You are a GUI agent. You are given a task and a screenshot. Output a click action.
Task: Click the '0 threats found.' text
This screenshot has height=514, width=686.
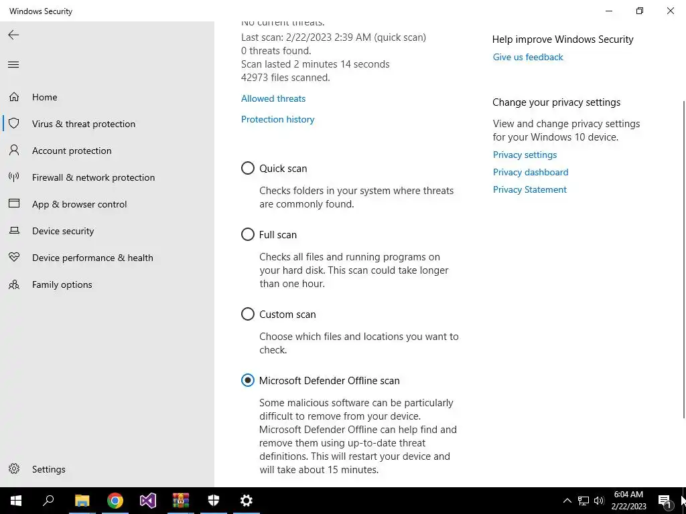(x=276, y=51)
